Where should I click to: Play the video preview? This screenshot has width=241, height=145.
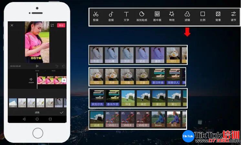point(37,66)
